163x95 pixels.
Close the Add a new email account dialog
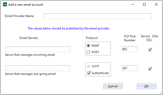pyautogui.click(x=156, y=4)
